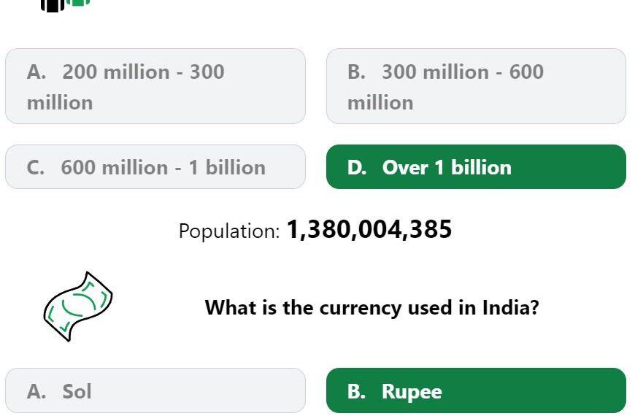Click the letter A. before 200 million

36,72
